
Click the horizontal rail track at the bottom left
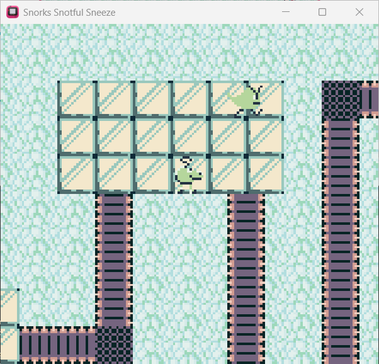[57, 345]
